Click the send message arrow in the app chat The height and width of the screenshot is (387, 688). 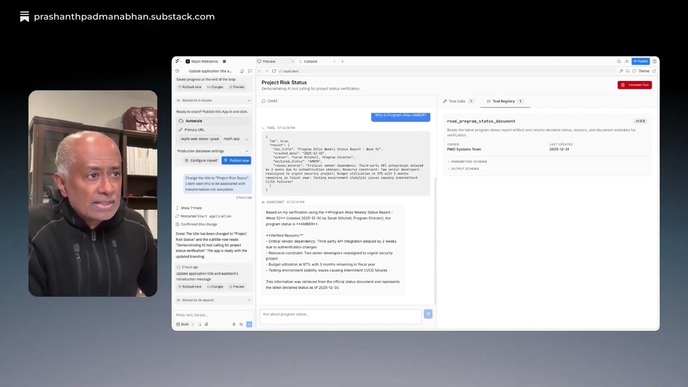[x=428, y=314]
